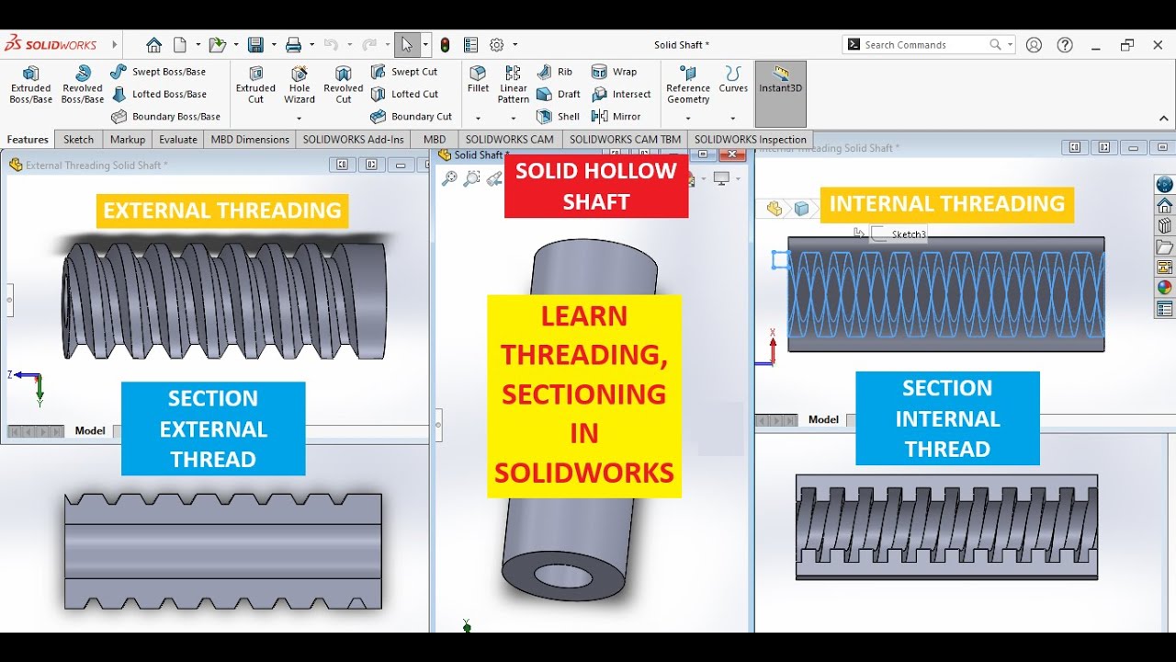Open the MBD Dimensions tab
Image resolution: width=1176 pixels, height=662 pixels.
click(x=251, y=140)
